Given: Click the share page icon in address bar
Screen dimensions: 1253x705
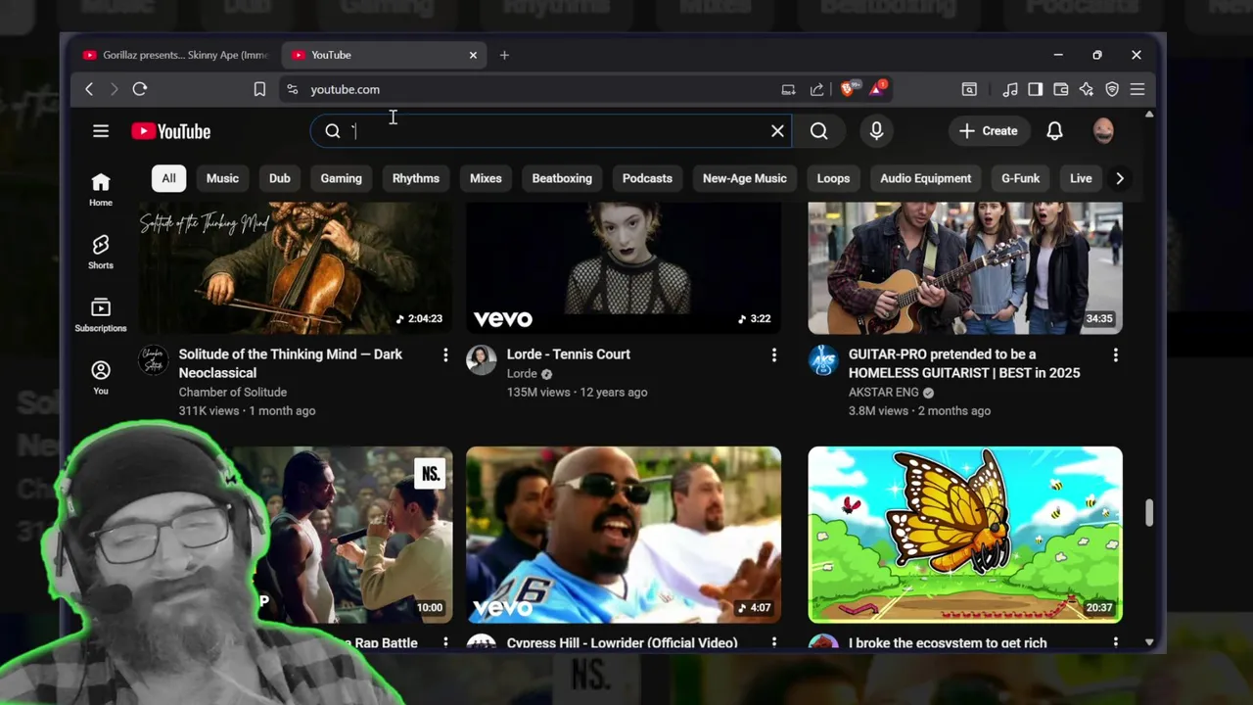Looking at the screenshot, I should tap(816, 89).
